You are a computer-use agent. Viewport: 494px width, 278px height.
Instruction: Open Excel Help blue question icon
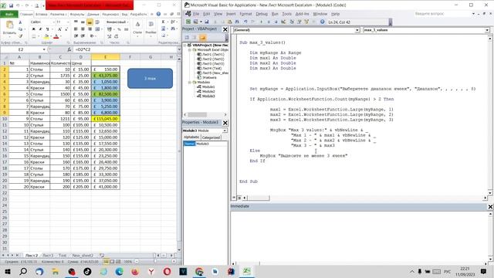158,14
